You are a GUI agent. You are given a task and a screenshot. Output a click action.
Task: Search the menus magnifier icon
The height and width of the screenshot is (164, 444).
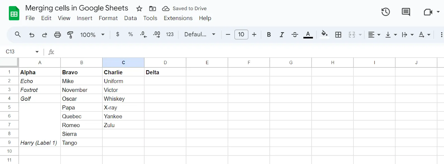(18, 34)
